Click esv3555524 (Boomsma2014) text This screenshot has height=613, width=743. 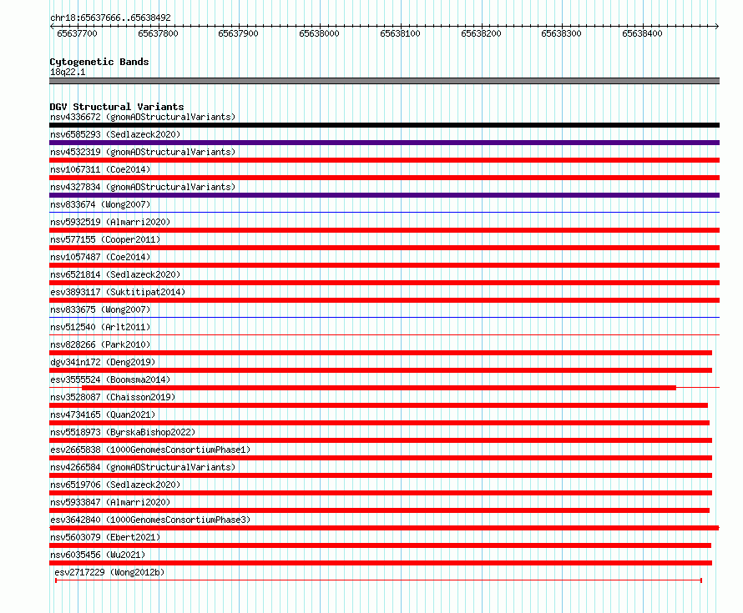110,379
